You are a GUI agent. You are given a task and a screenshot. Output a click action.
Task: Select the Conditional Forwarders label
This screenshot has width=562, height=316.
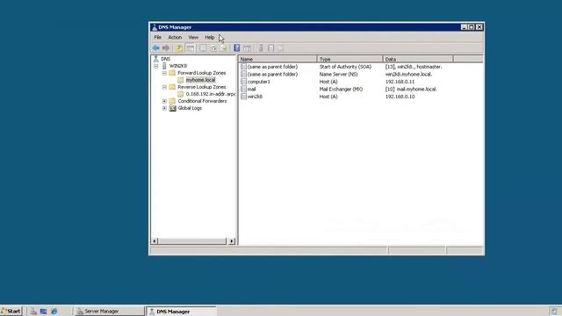202,101
